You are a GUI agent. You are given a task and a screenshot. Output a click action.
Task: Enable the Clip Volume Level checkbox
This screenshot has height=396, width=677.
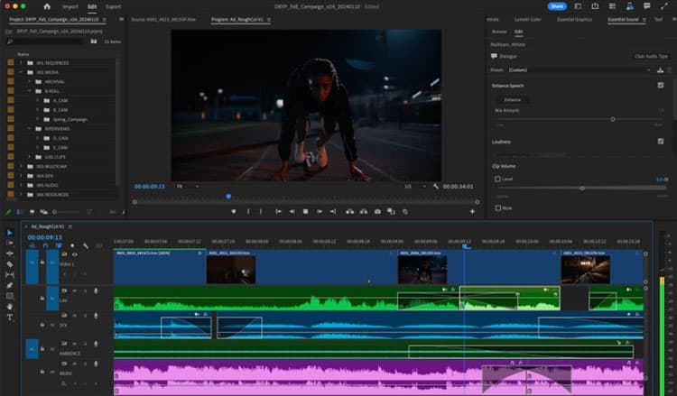[497, 179]
